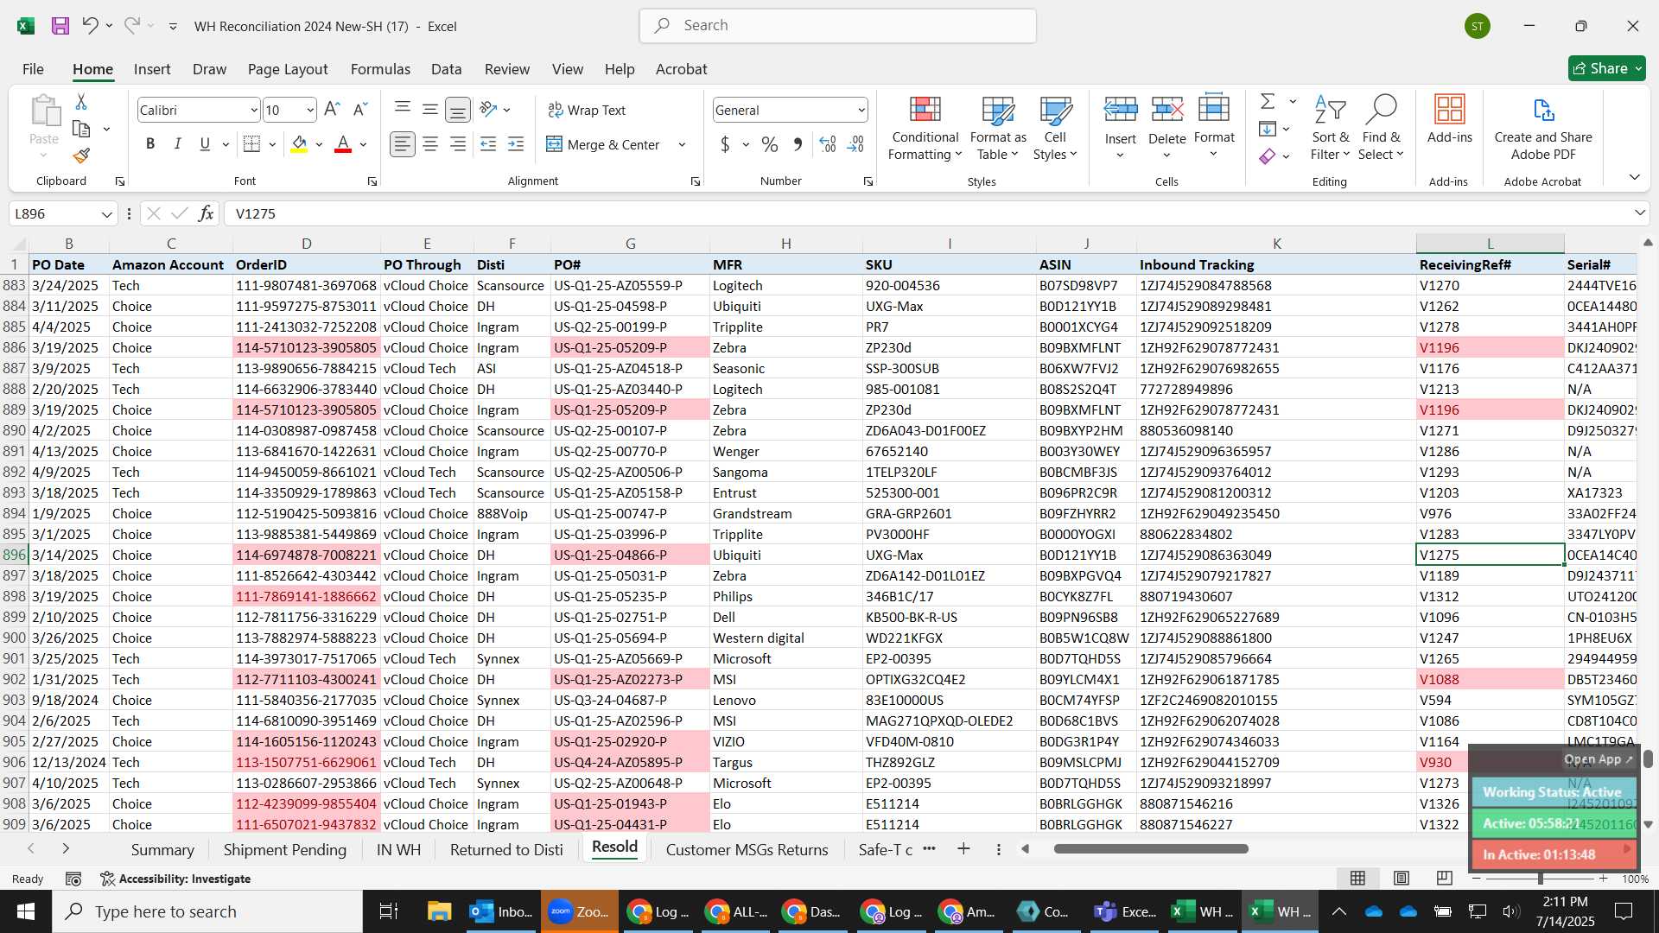Toggle Bold formatting
Image resolution: width=1659 pixels, height=933 pixels.
point(150,144)
